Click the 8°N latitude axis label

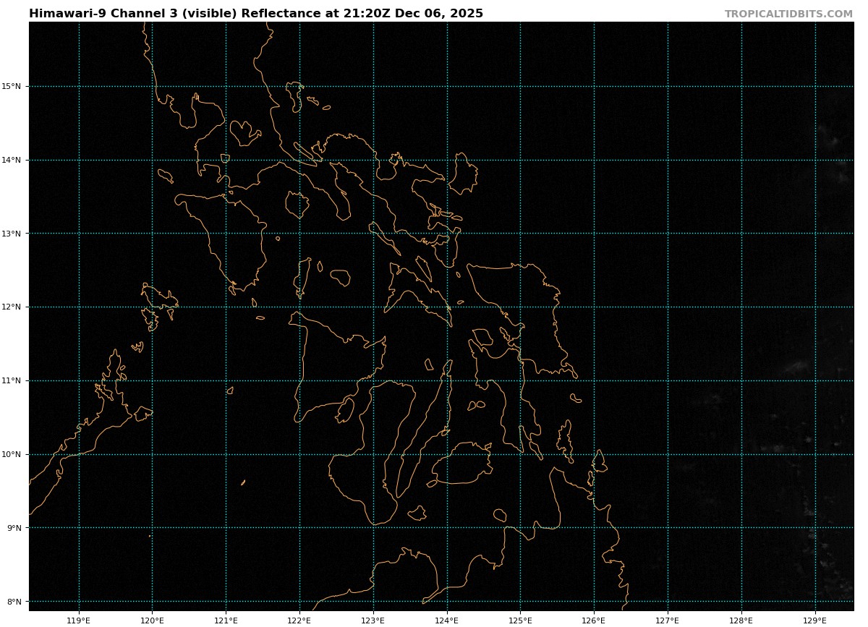point(14,602)
